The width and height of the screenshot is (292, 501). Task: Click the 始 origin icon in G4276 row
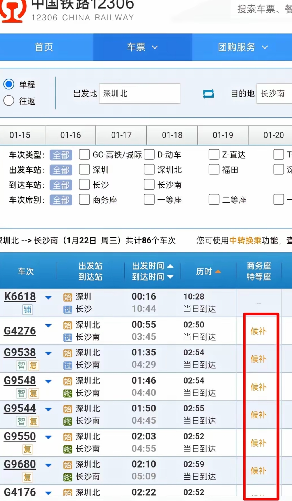click(x=68, y=325)
